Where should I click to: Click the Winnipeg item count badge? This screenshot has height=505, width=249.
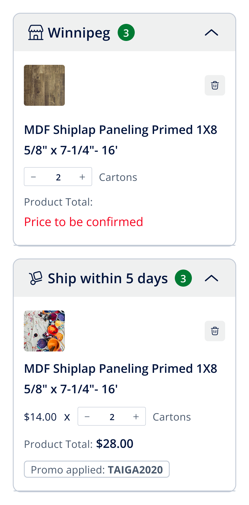[126, 33]
